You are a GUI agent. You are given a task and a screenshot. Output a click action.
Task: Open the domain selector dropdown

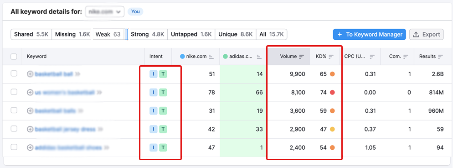pyautogui.click(x=104, y=11)
